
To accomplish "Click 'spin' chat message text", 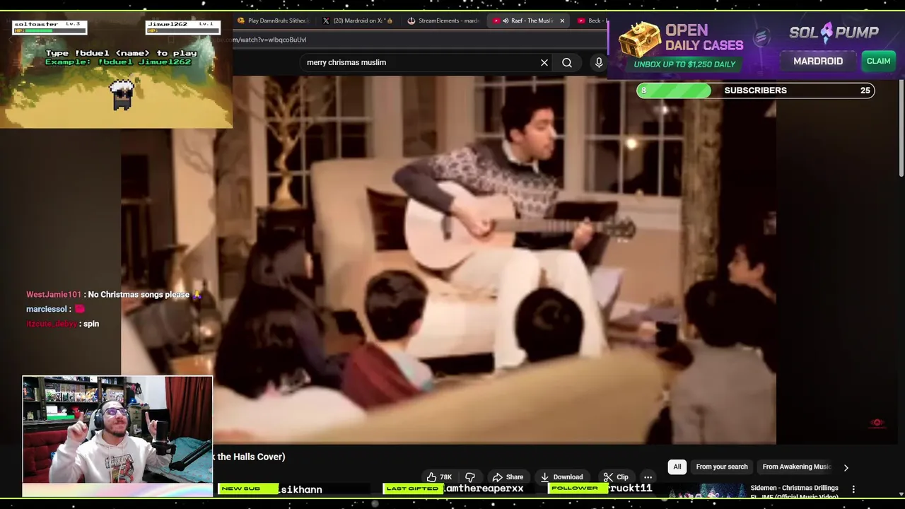I will 90,324.
